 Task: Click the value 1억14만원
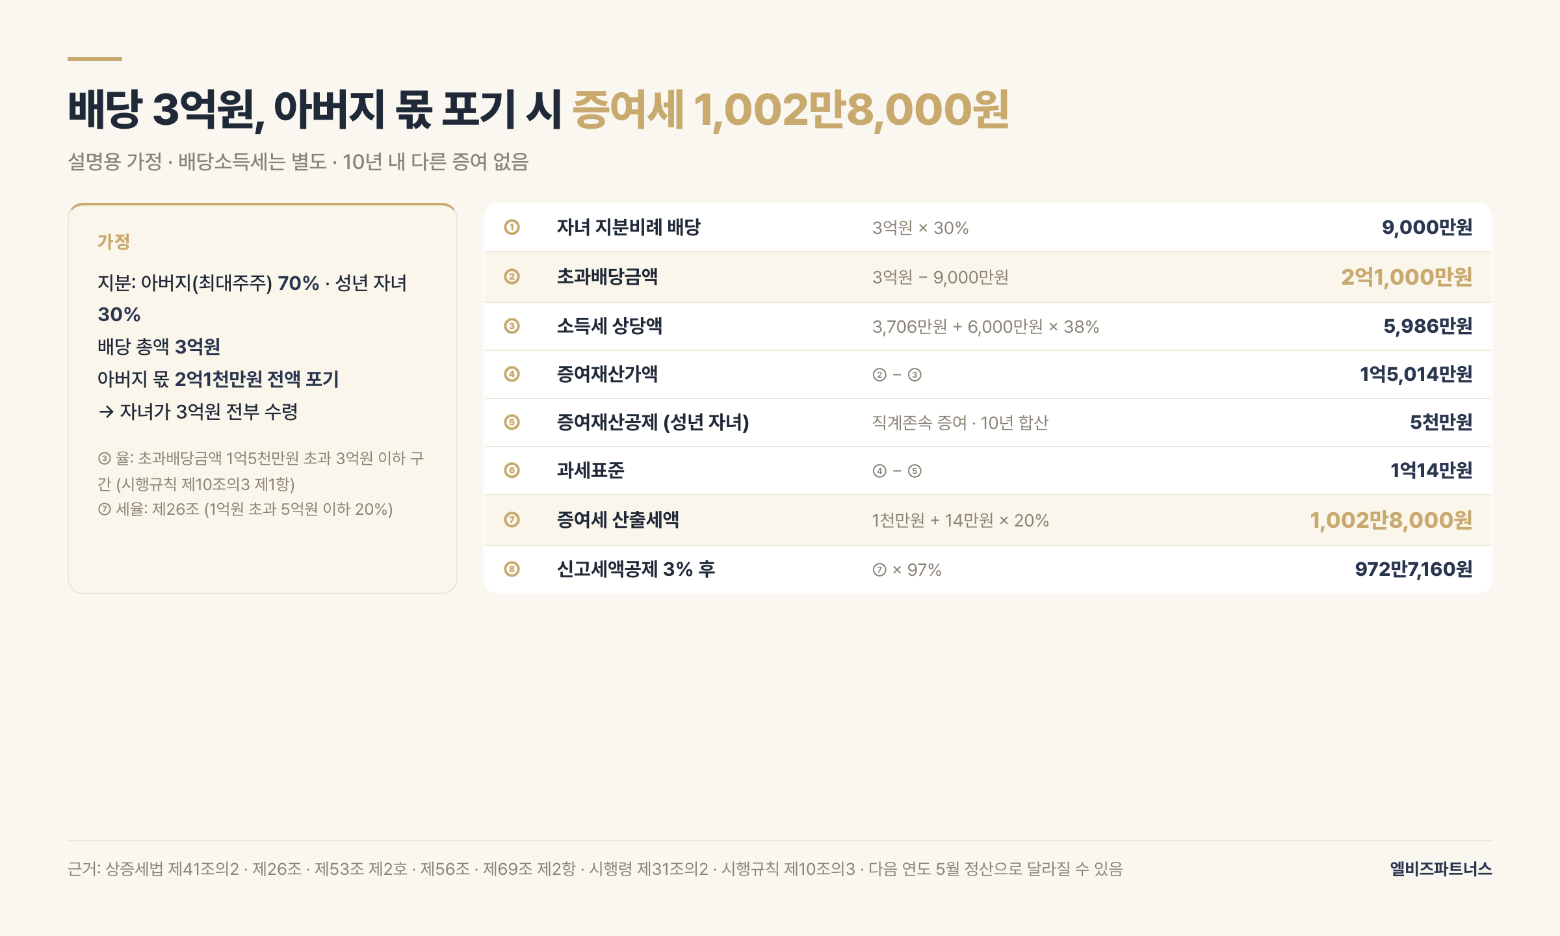point(1431,471)
